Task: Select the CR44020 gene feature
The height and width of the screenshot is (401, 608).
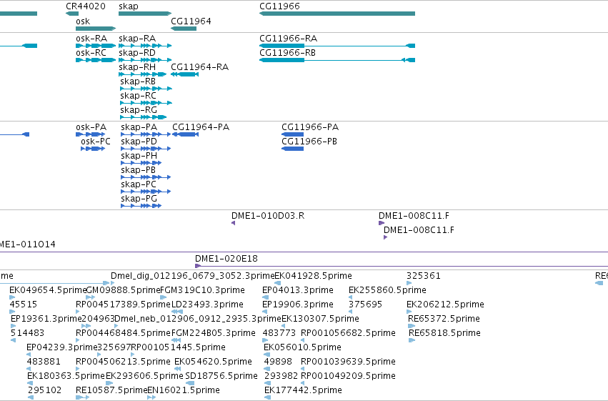Action: pos(72,14)
